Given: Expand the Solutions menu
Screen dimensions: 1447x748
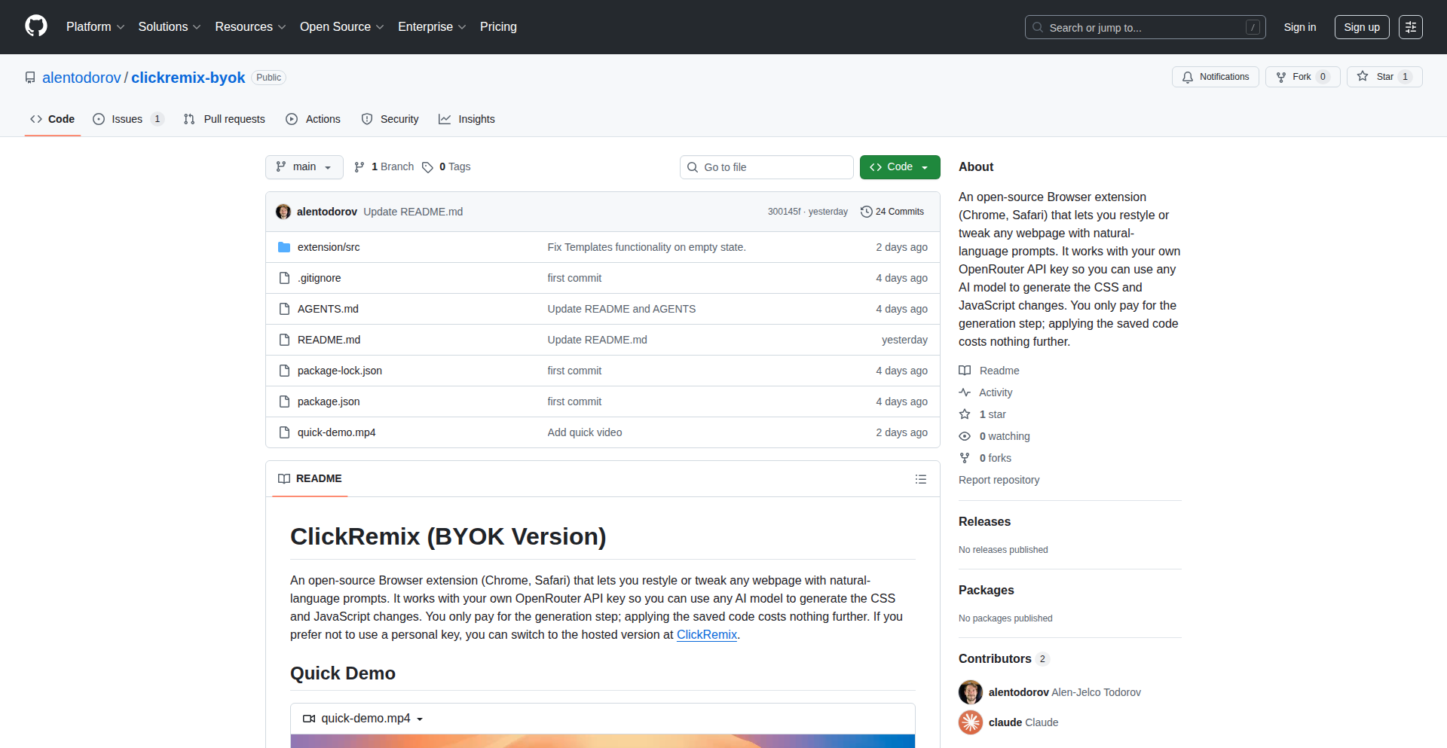Looking at the screenshot, I should pos(170,27).
